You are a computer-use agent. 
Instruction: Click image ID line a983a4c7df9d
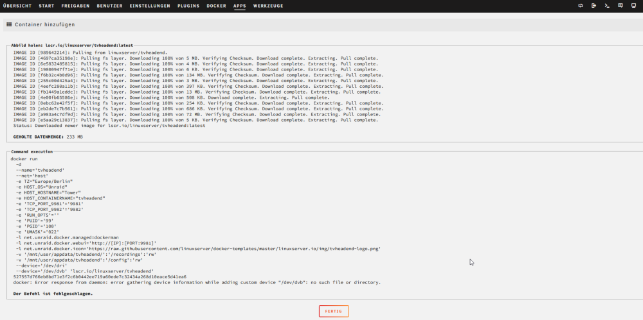pyautogui.click(x=197, y=115)
